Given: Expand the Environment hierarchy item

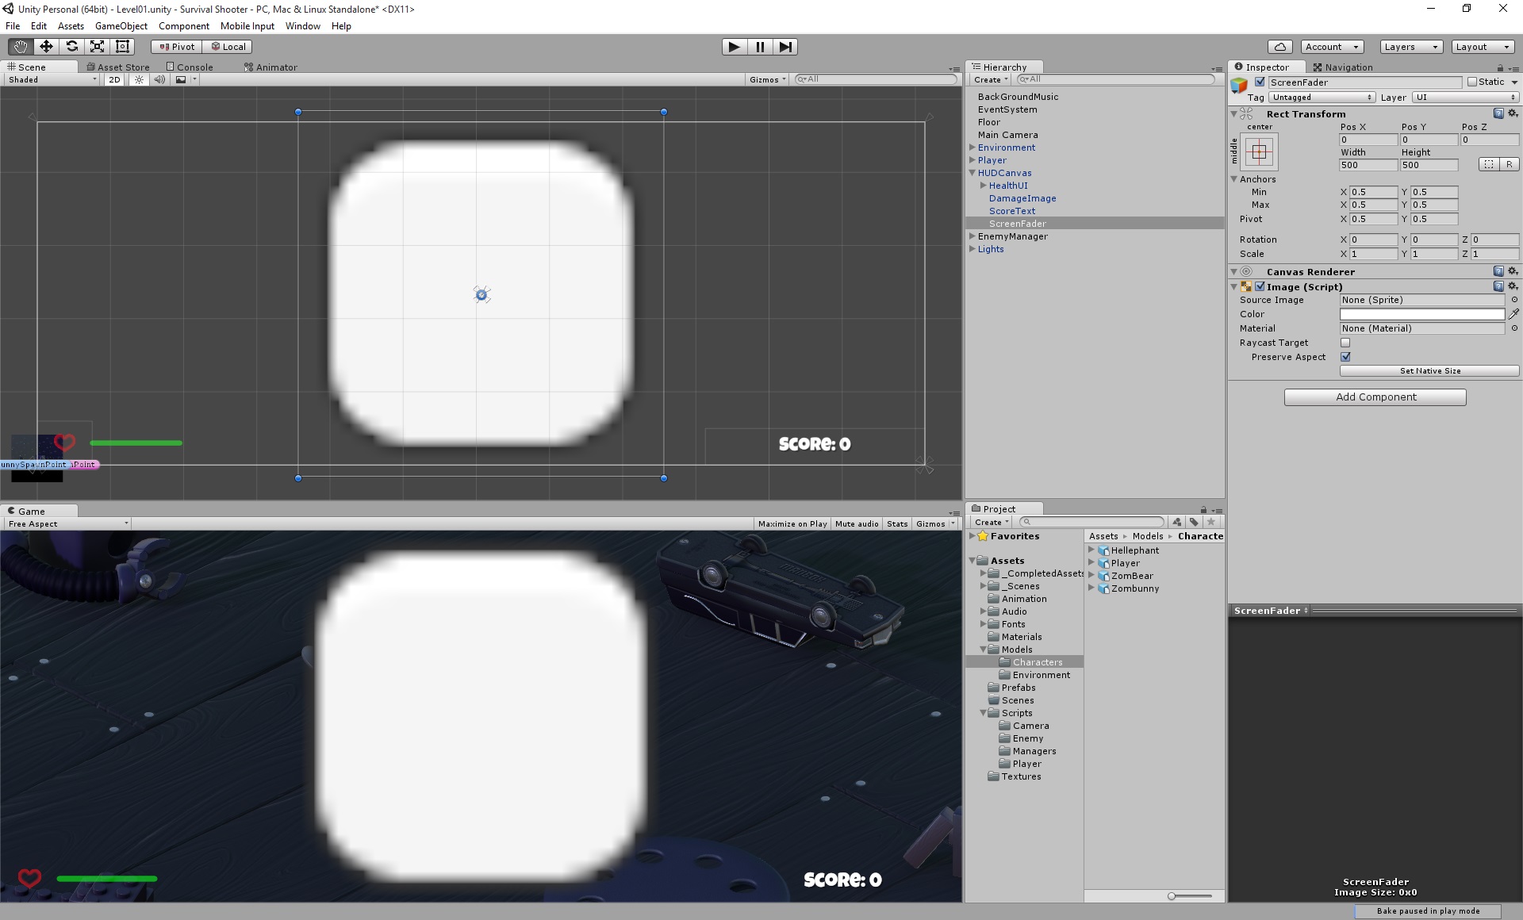Looking at the screenshot, I should [x=972, y=148].
